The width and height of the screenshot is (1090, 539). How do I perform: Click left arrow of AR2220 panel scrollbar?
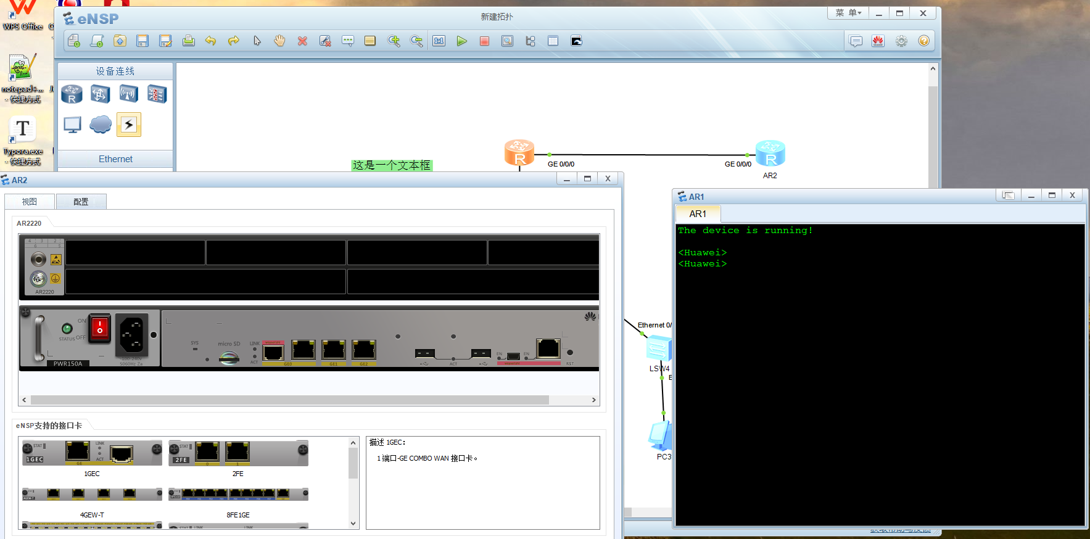tap(24, 400)
